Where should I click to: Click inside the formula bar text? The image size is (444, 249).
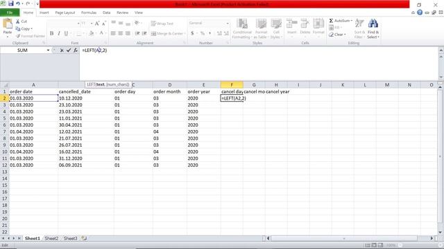click(x=94, y=50)
